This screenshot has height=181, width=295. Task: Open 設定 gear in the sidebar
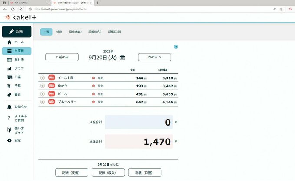coord(16,140)
